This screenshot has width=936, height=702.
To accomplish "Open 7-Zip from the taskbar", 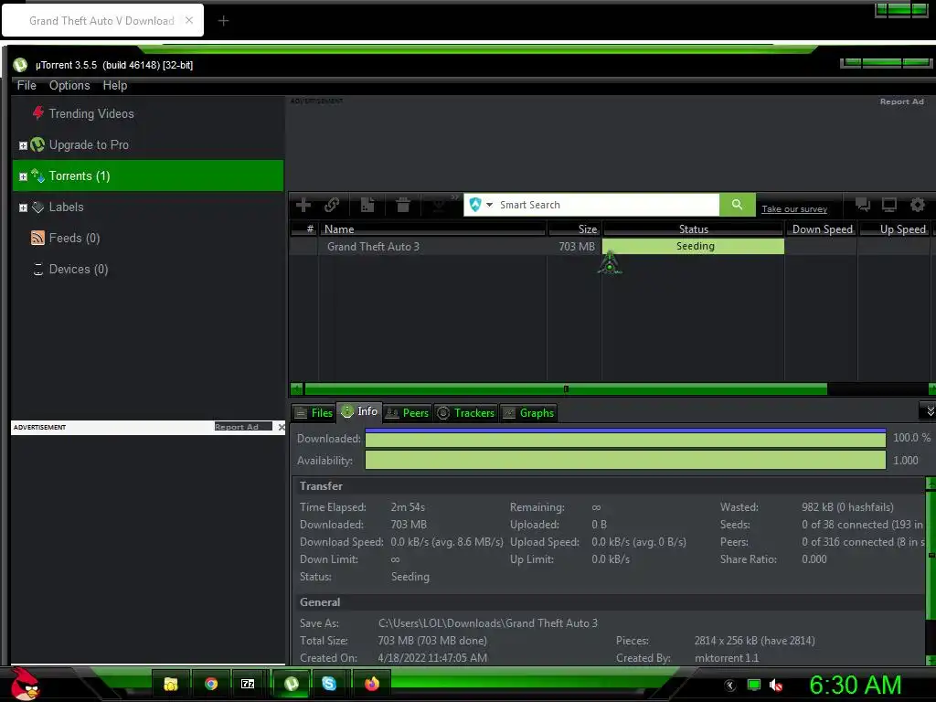I will (x=248, y=684).
